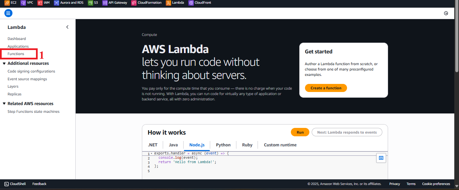Open the keyboard shortcuts icon in code editor
Screen dimensions: 459x190
click(381, 158)
